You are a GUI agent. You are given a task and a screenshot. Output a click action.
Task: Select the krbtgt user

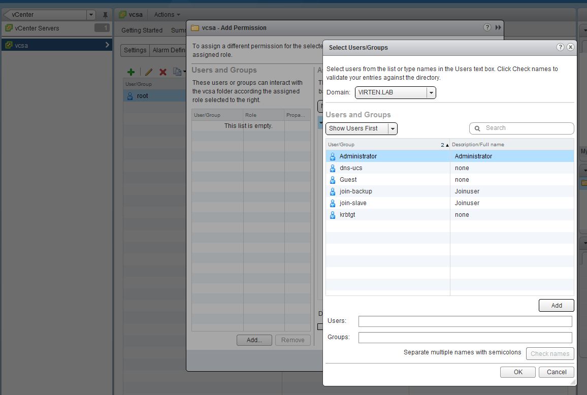pyautogui.click(x=449, y=215)
